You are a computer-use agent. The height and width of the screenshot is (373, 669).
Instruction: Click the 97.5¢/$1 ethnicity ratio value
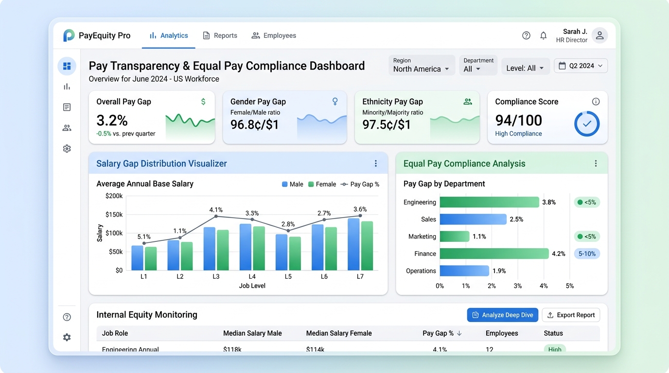click(387, 125)
